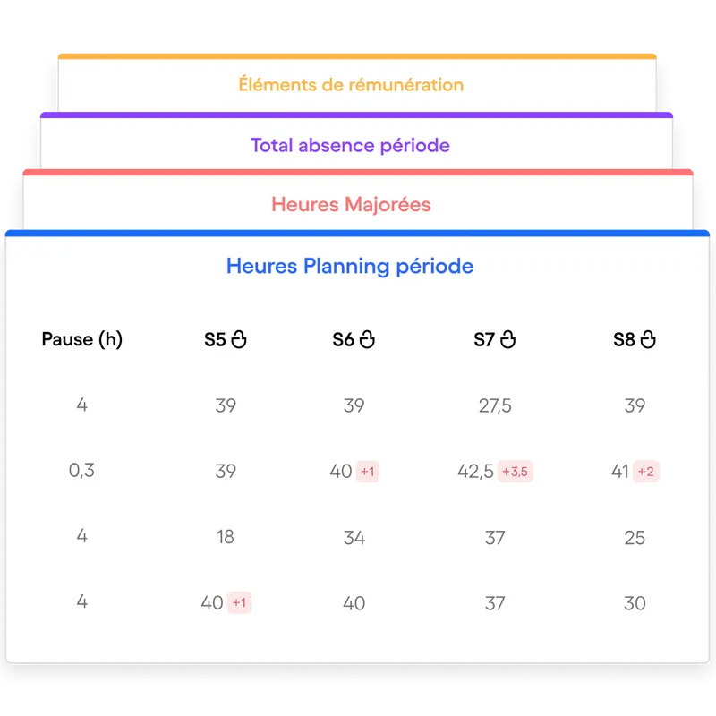Click the lock icon next to S8

[648, 340]
